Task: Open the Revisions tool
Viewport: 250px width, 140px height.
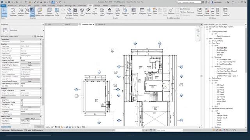Action: click(171, 11)
